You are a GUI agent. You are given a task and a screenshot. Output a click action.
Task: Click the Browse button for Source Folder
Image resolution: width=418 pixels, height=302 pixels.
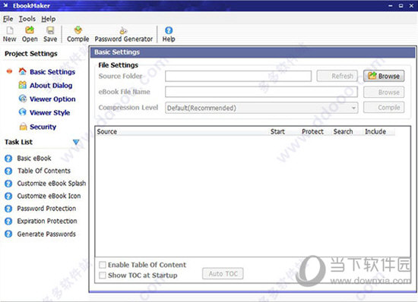coord(384,76)
